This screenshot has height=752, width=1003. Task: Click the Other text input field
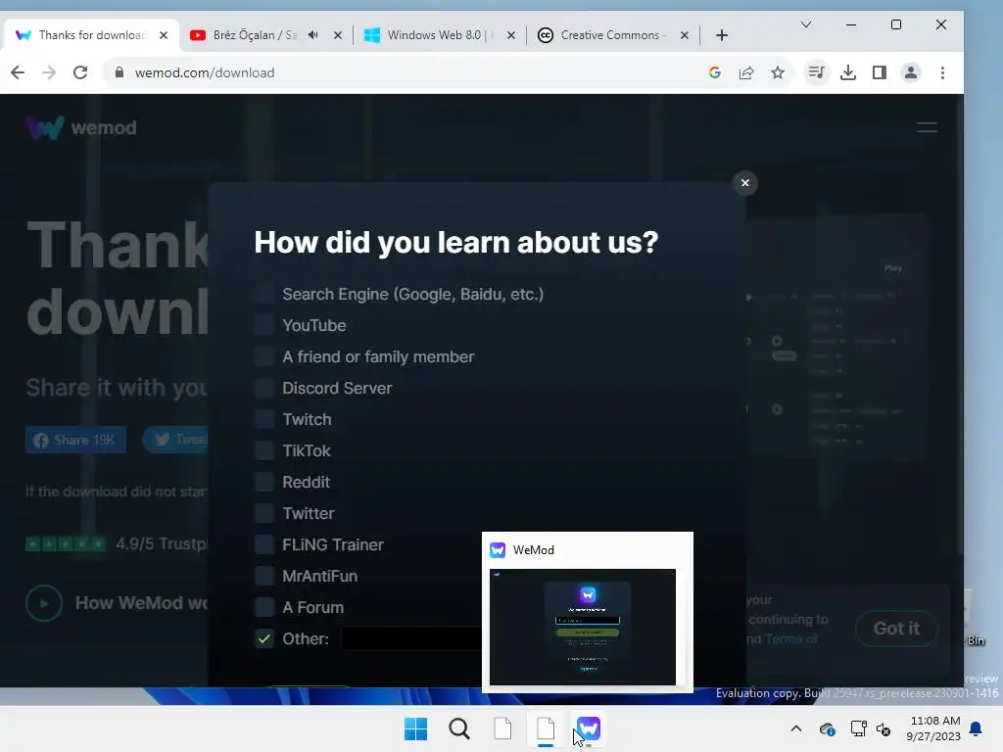pyautogui.click(x=411, y=638)
